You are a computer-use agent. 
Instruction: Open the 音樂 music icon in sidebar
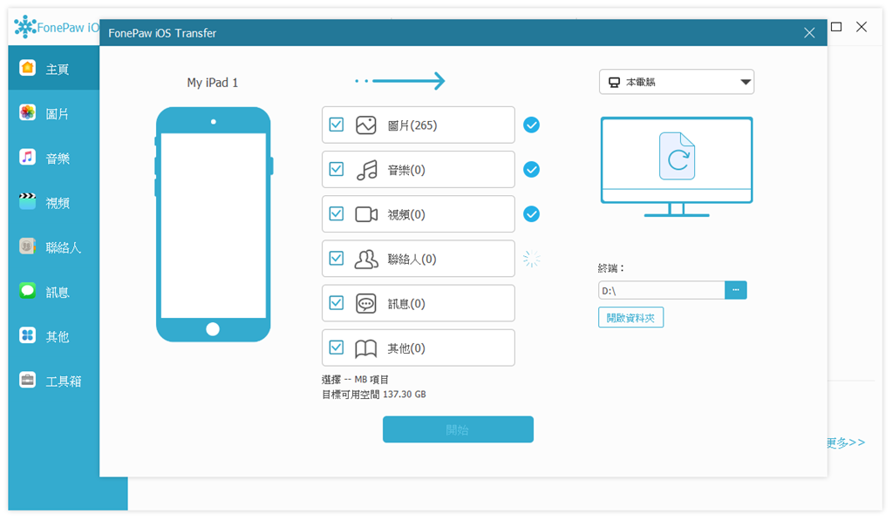(x=27, y=156)
